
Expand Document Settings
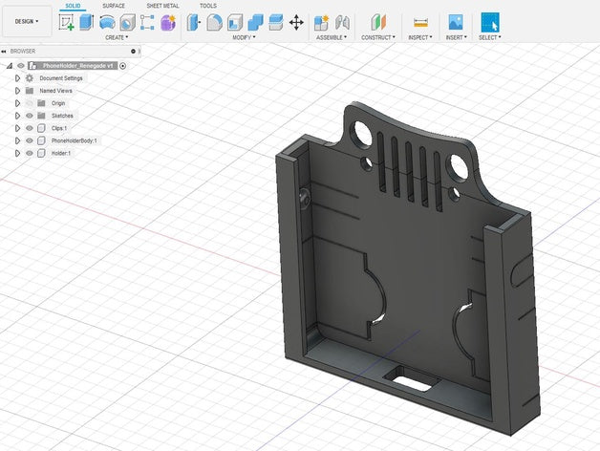(x=17, y=78)
